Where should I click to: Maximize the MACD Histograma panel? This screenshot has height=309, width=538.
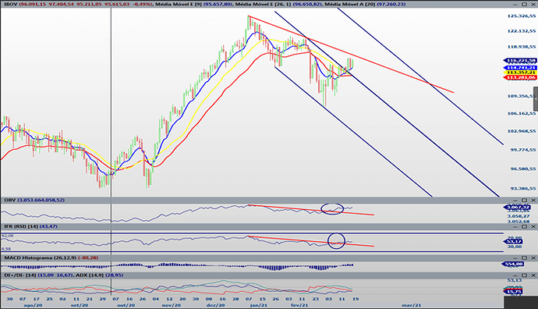524,257
